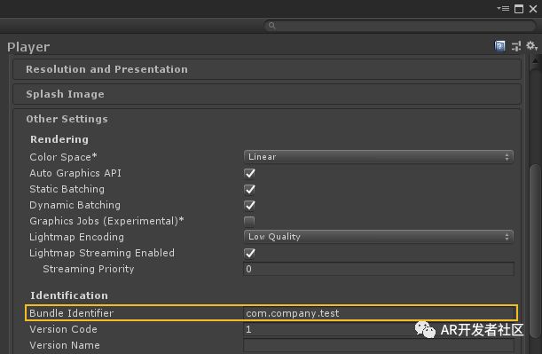Expand the Splash Image section
This screenshot has height=354, width=542.
[x=267, y=94]
